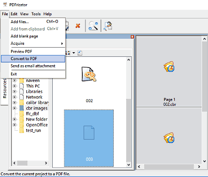Click the red X delete toolbar icon
The image size is (208, 177).
click(78, 25)
